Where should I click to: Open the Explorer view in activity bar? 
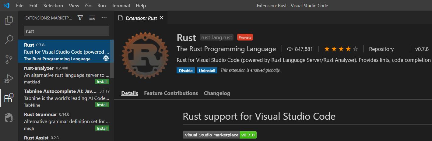9,20
